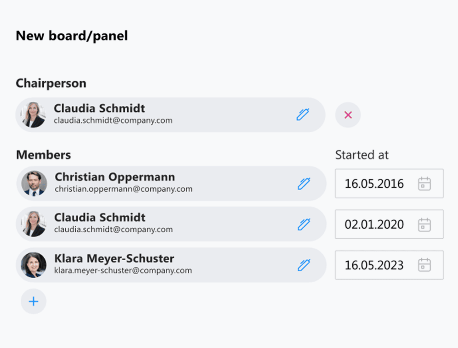458x348 pixels.
Task: Edit Klara Meyer-Schuster using pencil icon
Action: [304, 265]
